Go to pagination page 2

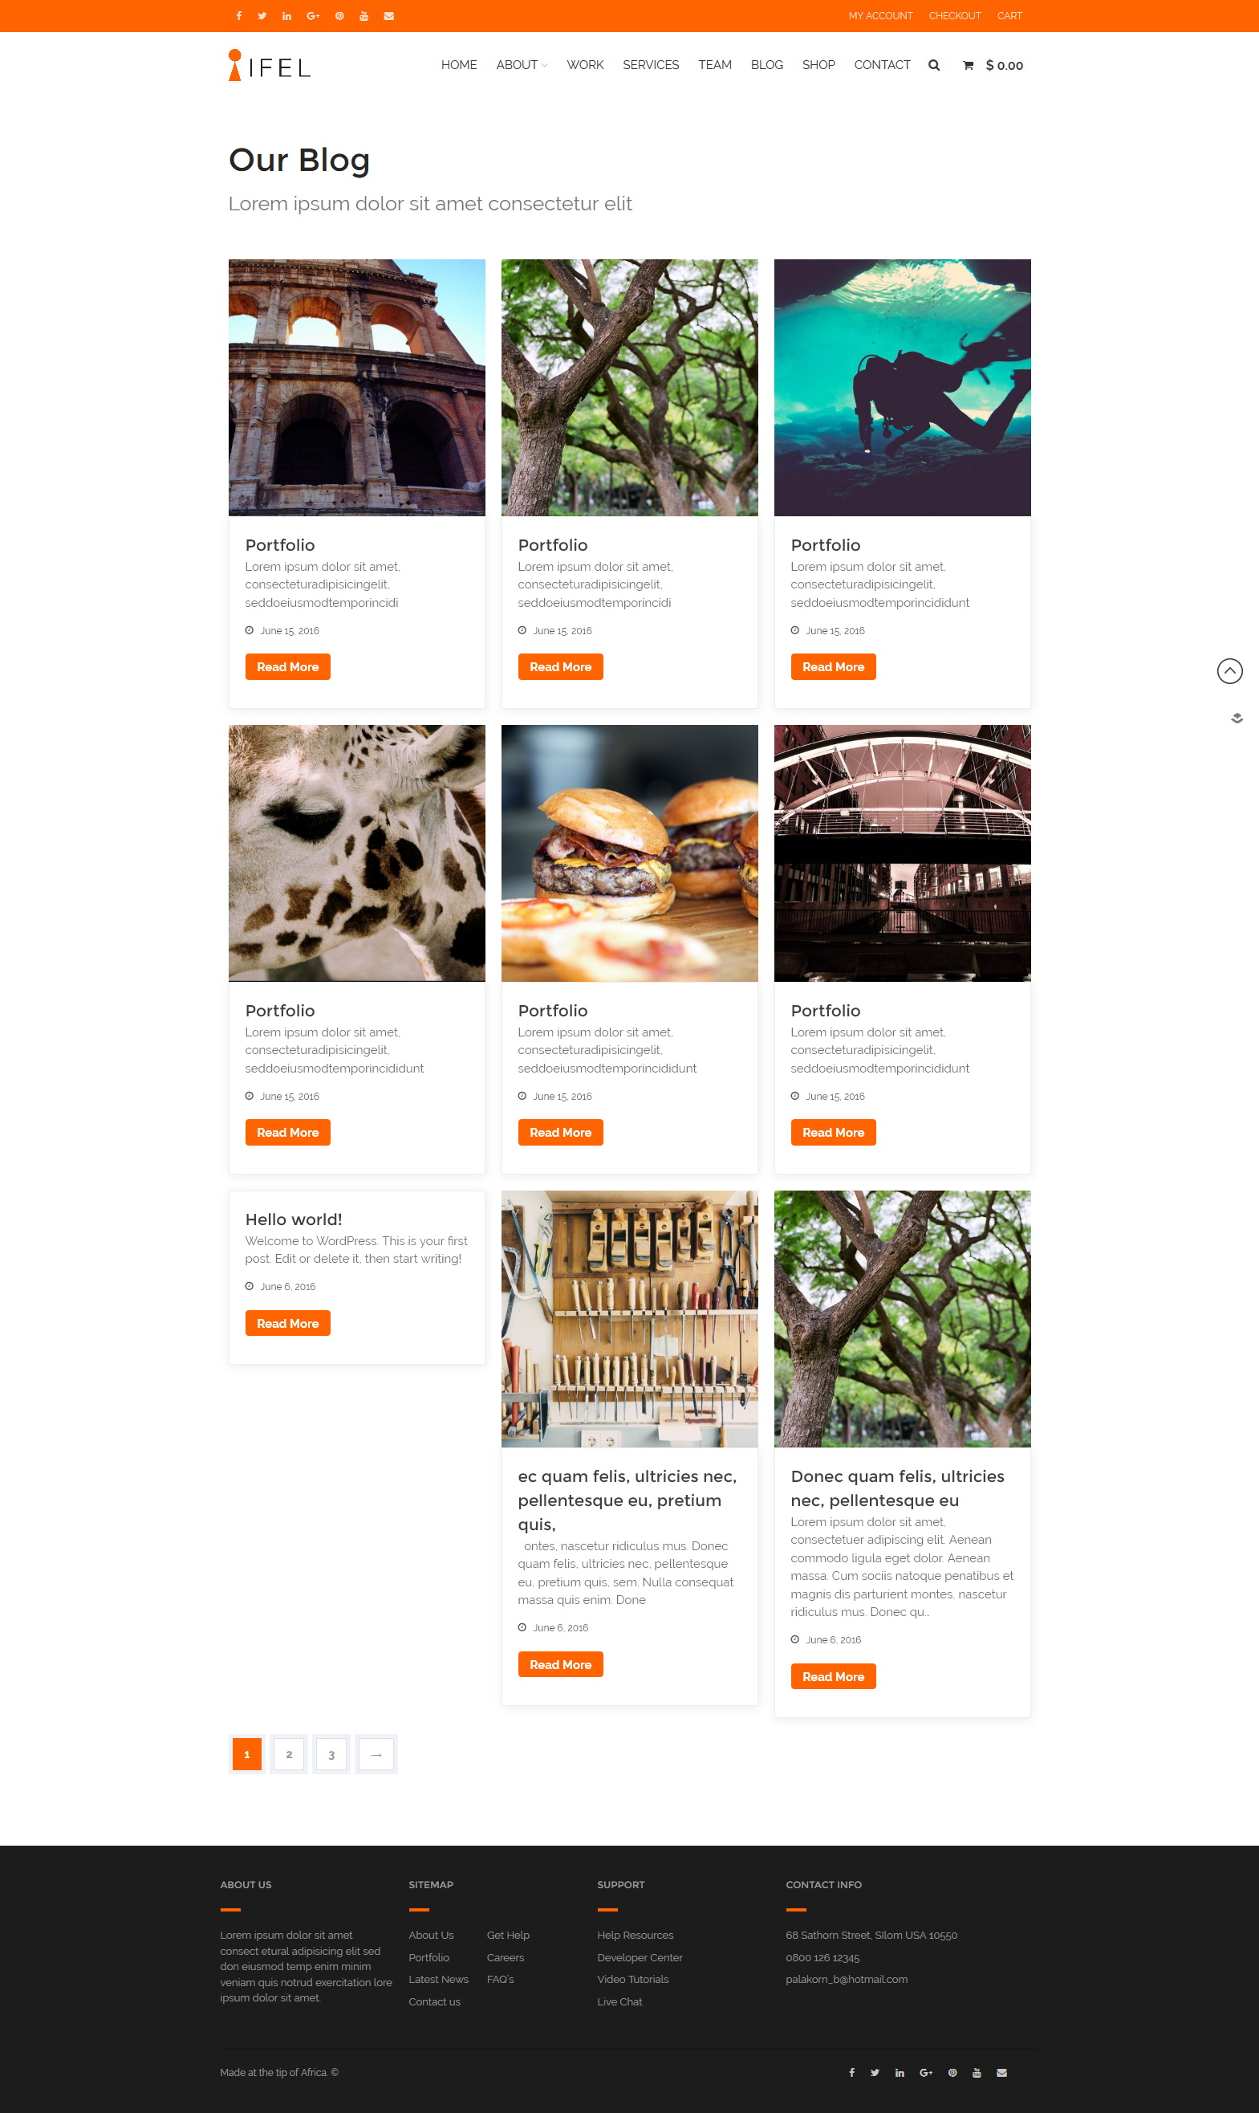tap(290, 1754)
